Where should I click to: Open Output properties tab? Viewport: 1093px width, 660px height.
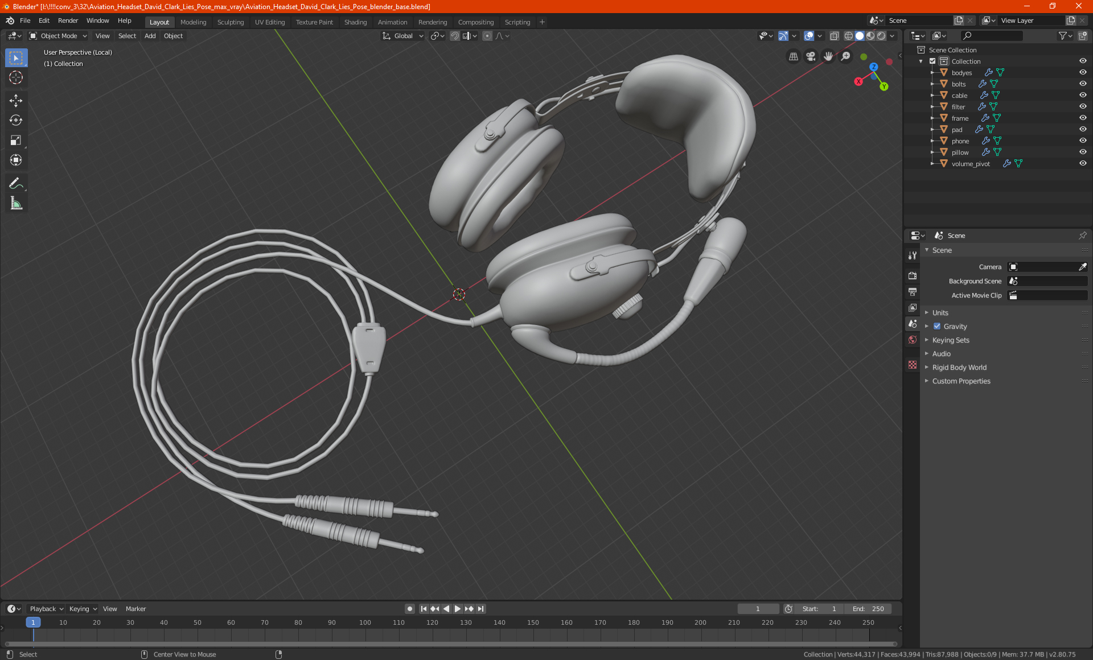click(913, 291)
